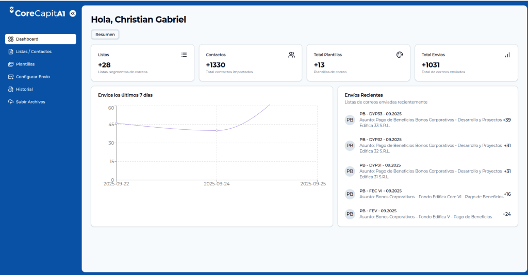This screenshot has height=275, width=528.
Task: Open Listas / Contactos from the sidebar
Action: click(x=34, y=51)
